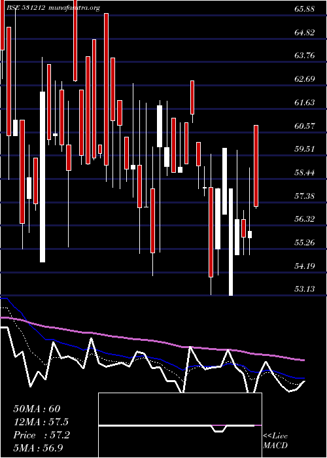Click the 12MA : 57.5 reading
327x458 pixels.
(x=41, y=422)
